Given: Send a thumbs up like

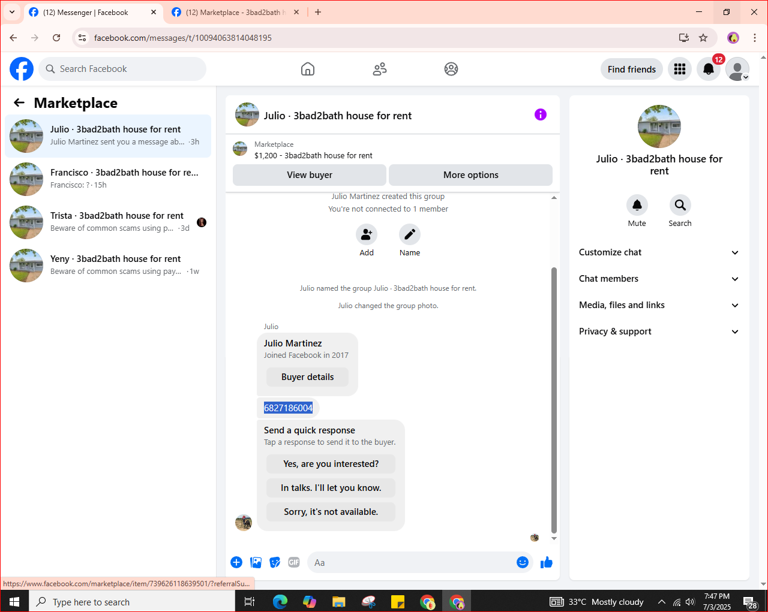Looking at the screenshot, I should pyautogui.click(x=547, y=562).
